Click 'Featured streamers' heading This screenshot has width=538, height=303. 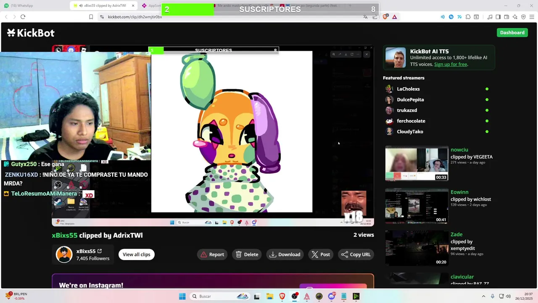point(403,78)
